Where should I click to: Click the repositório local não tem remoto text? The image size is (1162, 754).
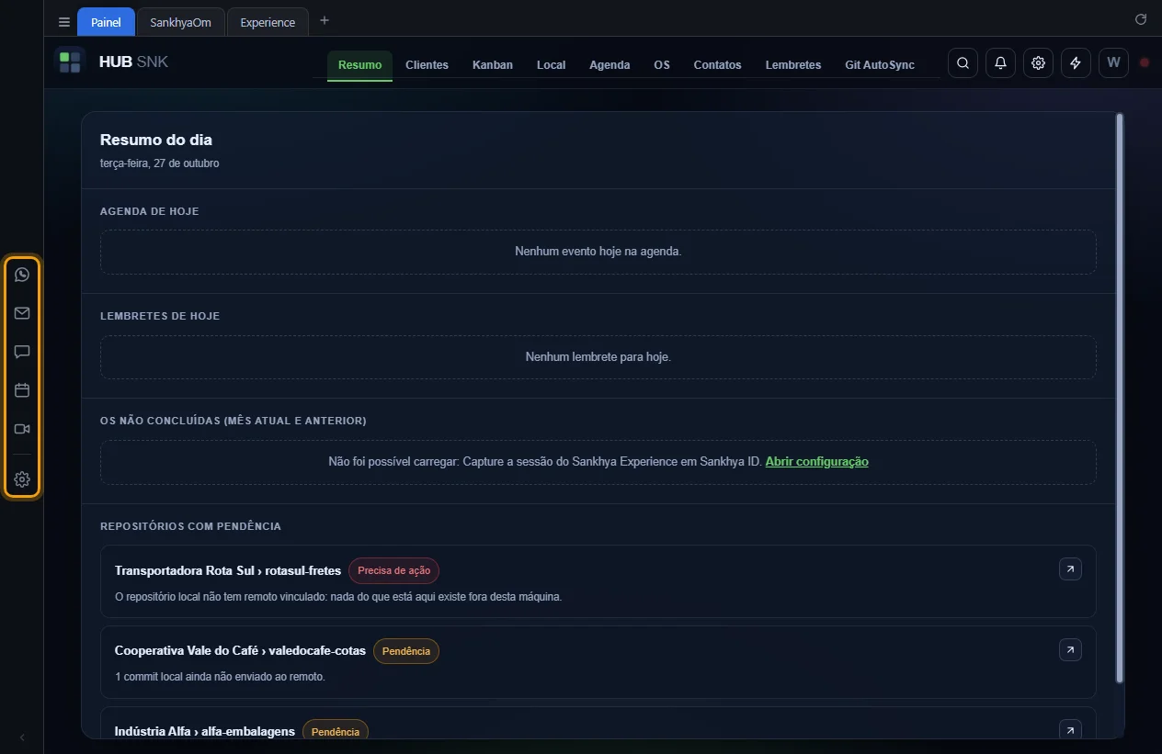(338, 596)
